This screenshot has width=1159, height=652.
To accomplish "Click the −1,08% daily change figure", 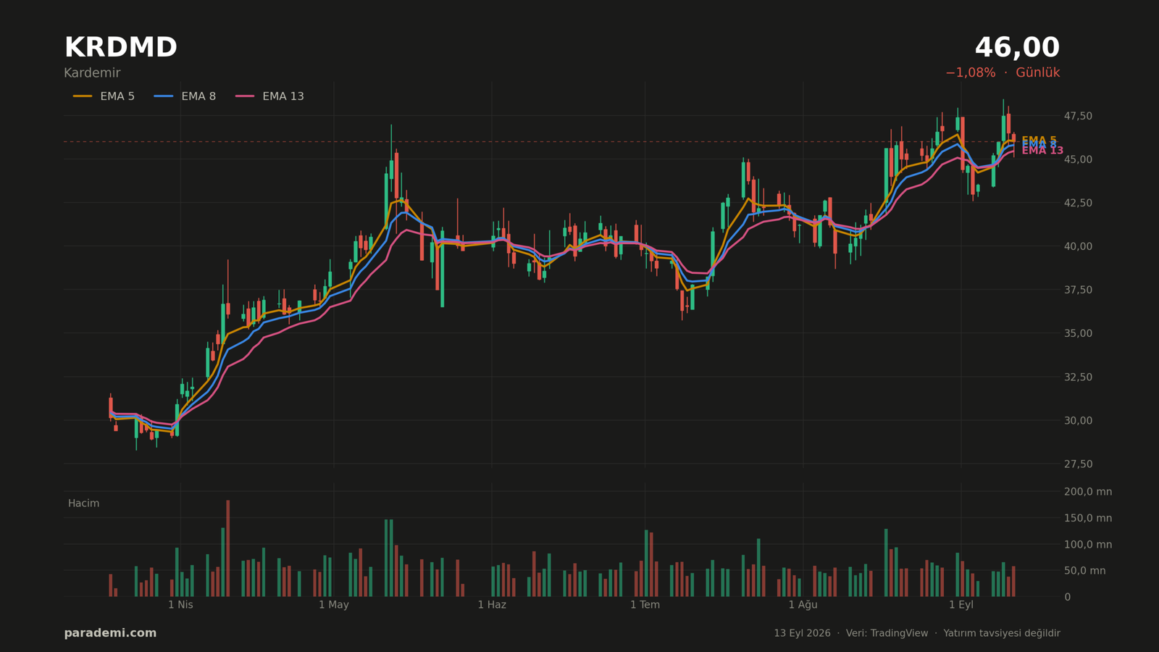I will point(970,73).
